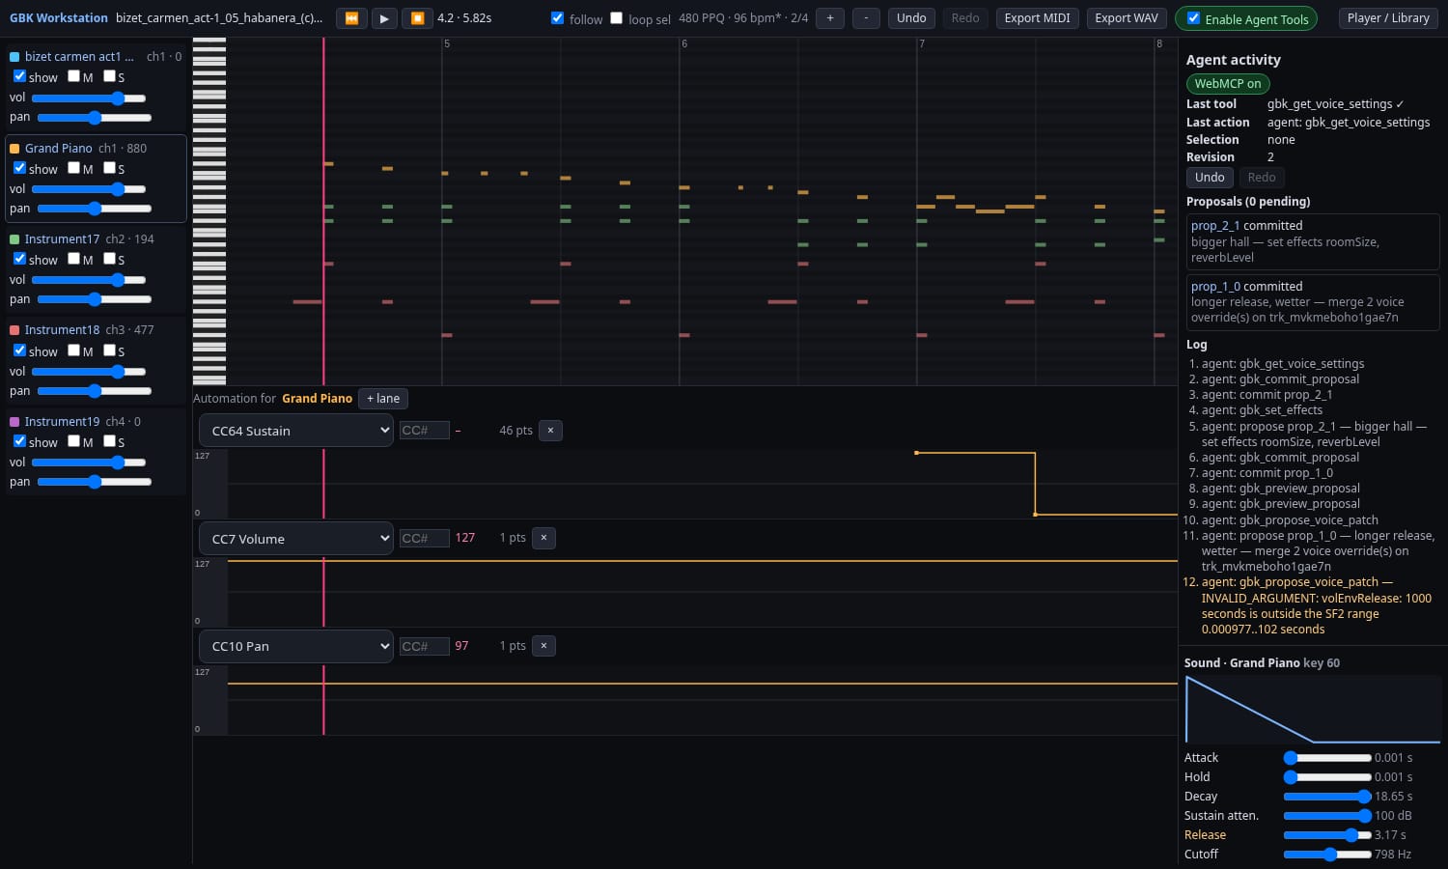1448x869 pixels.
Task: Remove the CC7 Volume automation lane
Action: tap(543, 538)
